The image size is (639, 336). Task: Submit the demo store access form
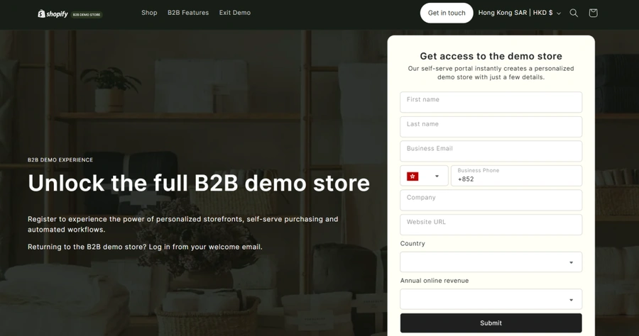(x=491, y=323)
